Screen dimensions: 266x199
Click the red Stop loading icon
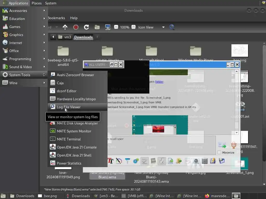click(x=76, y=27)
